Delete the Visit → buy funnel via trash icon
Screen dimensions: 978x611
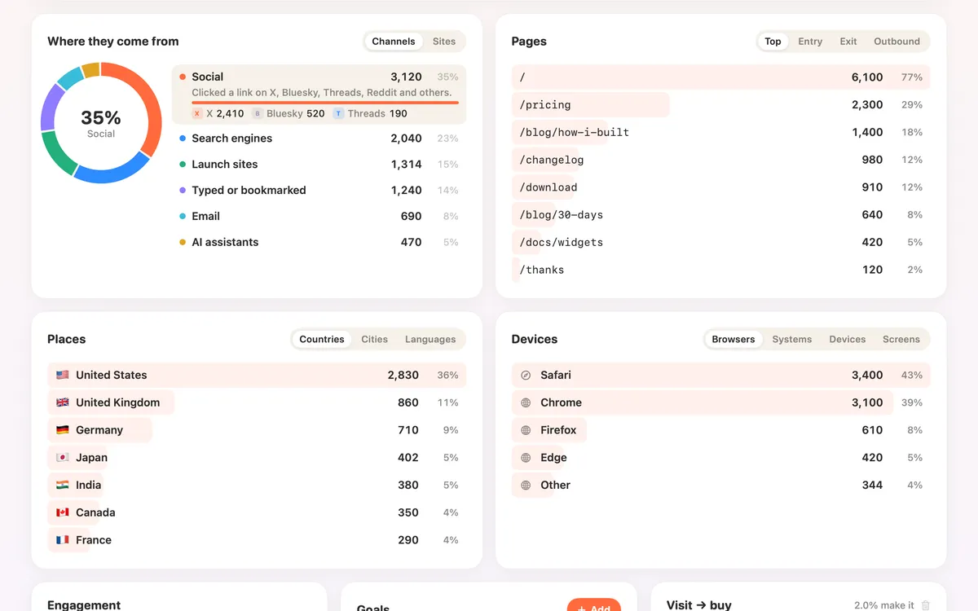pyautogui.click(x=926, y=605)
